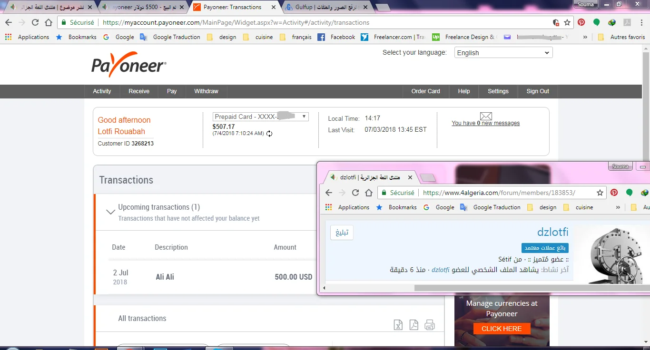Switch to the Withdraw menu item

206,91
